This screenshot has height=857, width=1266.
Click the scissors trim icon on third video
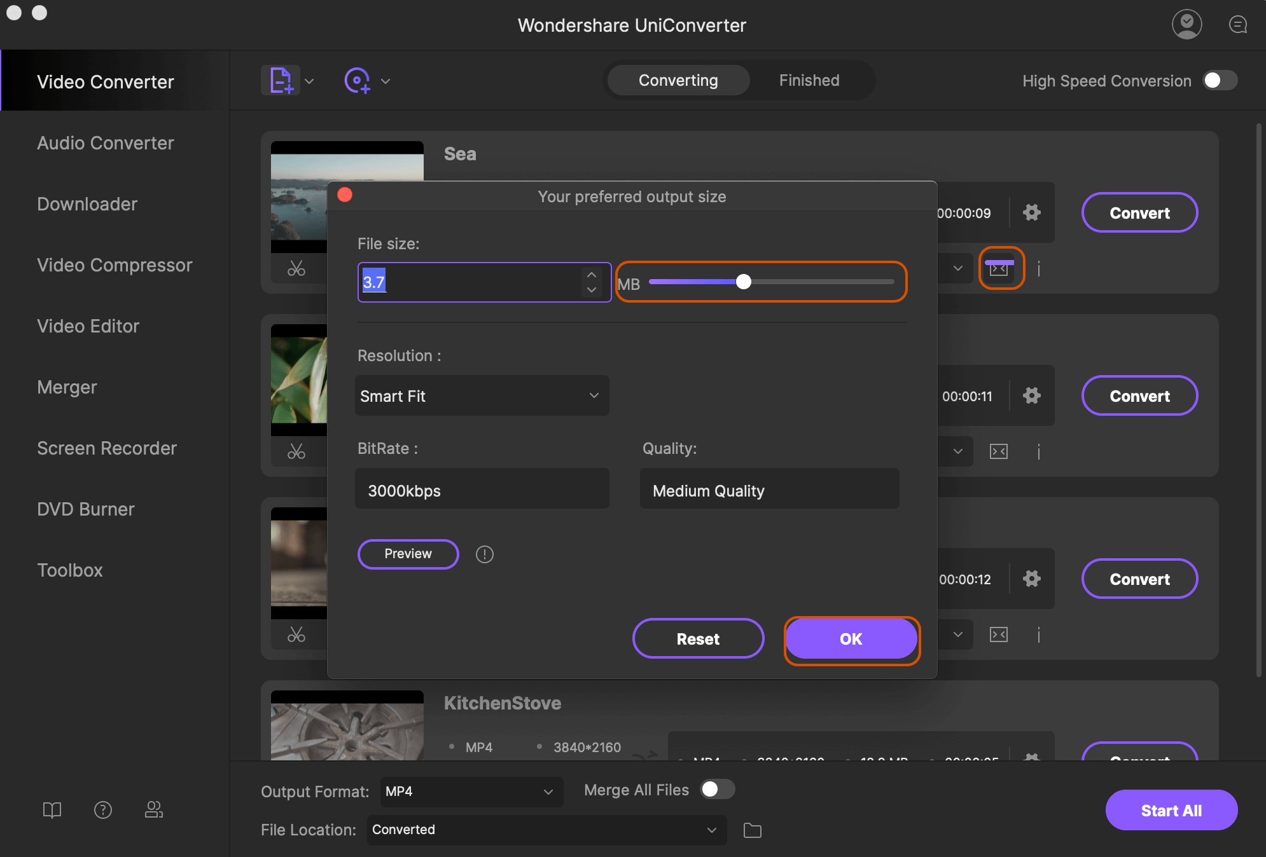296,633
